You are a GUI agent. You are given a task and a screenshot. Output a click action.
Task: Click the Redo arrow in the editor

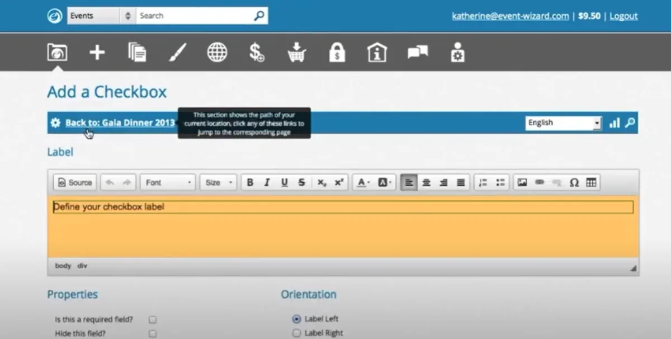(x=126, y=182)
